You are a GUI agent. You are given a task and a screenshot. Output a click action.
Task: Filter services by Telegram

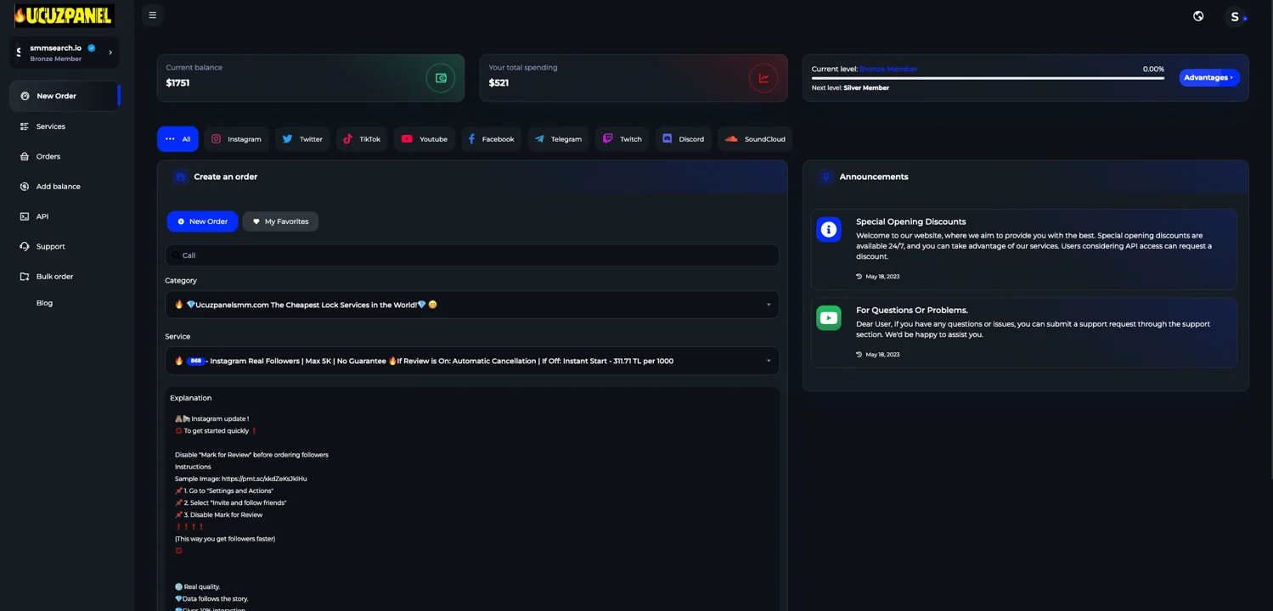(559, 139)
